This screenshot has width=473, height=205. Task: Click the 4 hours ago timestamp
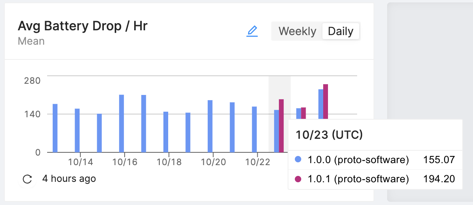tap(69, 179)
